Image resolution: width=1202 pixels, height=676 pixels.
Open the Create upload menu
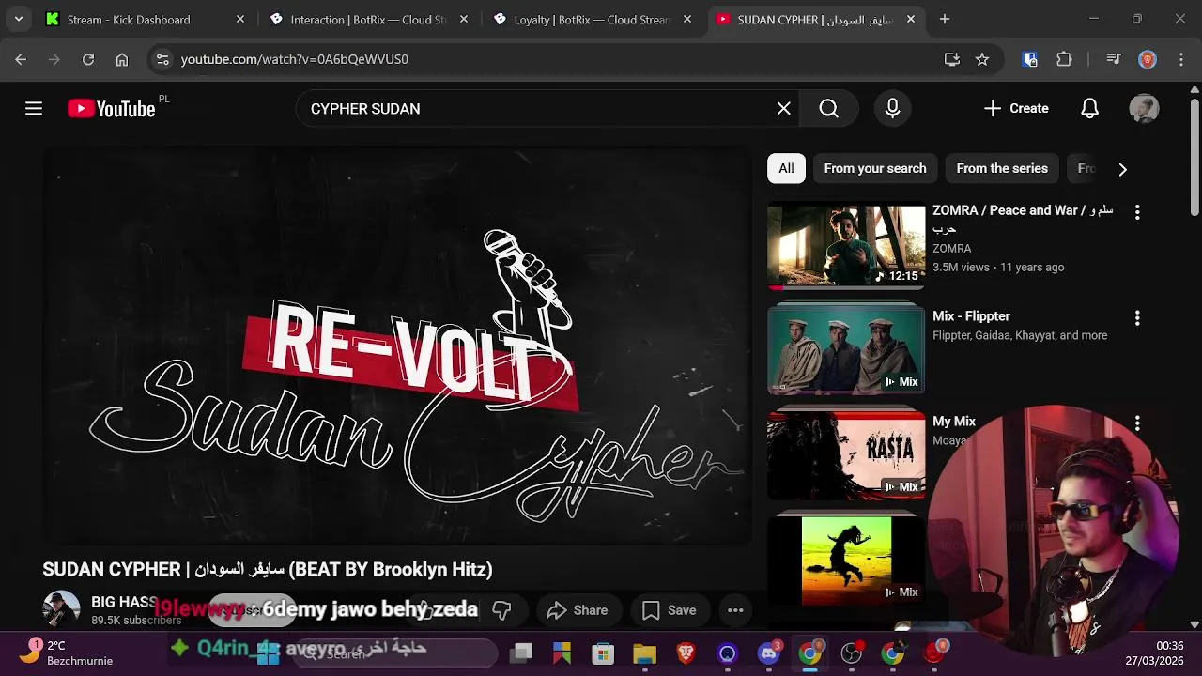1016,109
